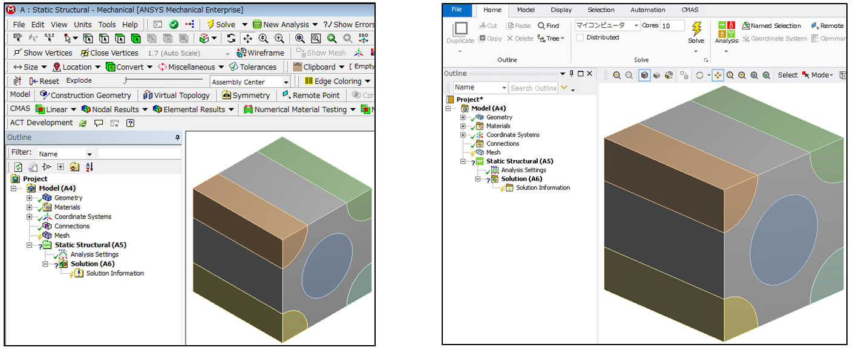Select the Pan tool in old window toolbar
This screenshot has height=353, width=853.
(x=247, y=38)
